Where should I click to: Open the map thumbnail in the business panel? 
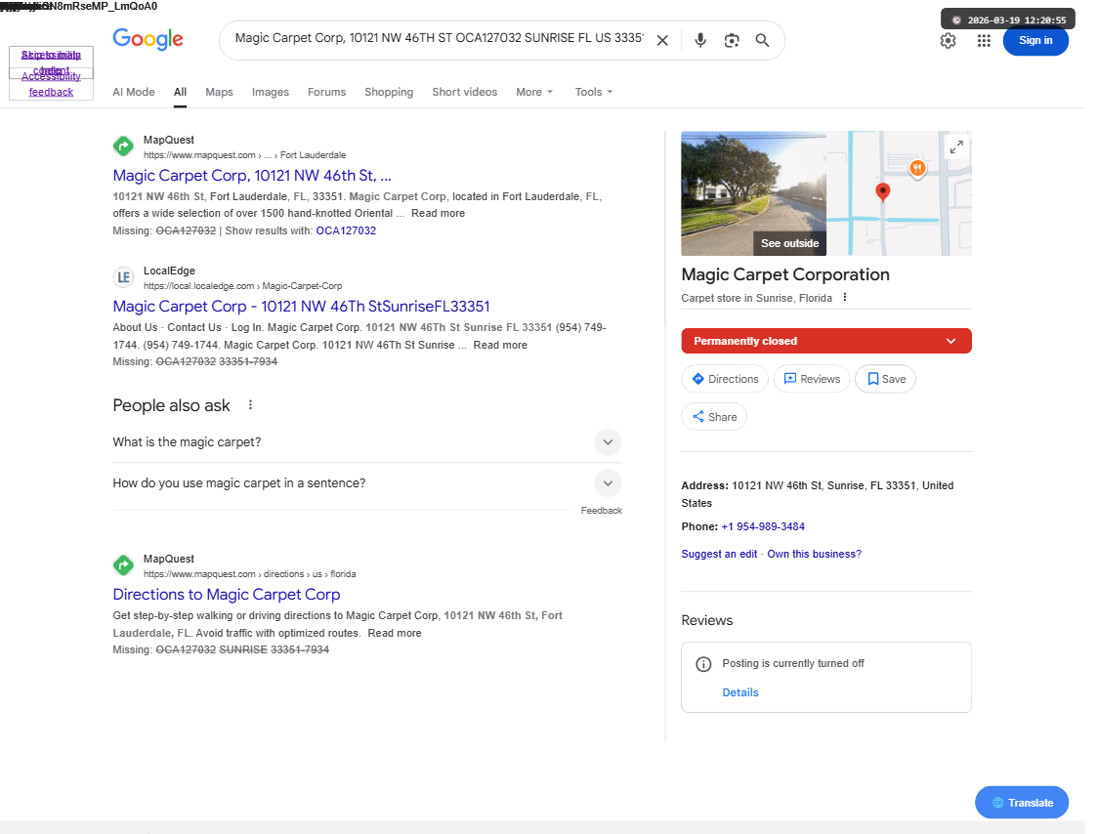tap(899, 193)
